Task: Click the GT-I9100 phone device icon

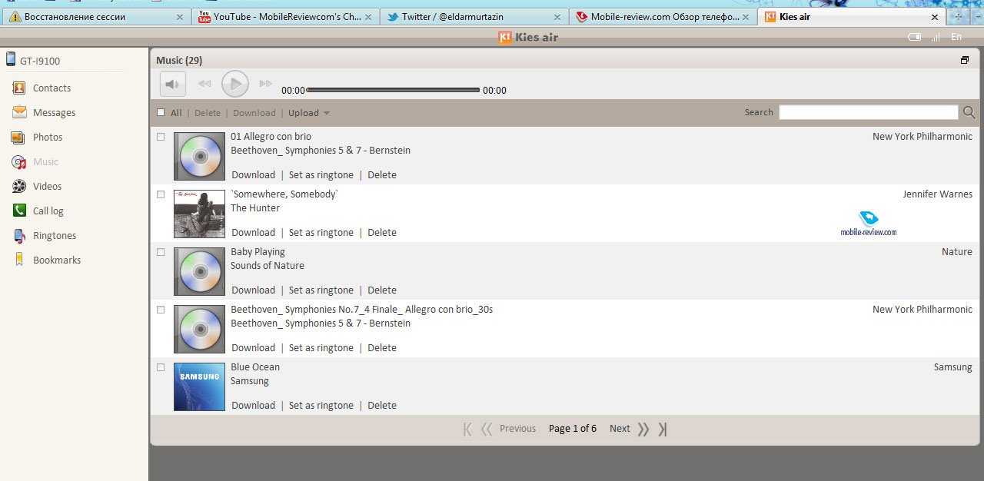Action: pos(11,59)
